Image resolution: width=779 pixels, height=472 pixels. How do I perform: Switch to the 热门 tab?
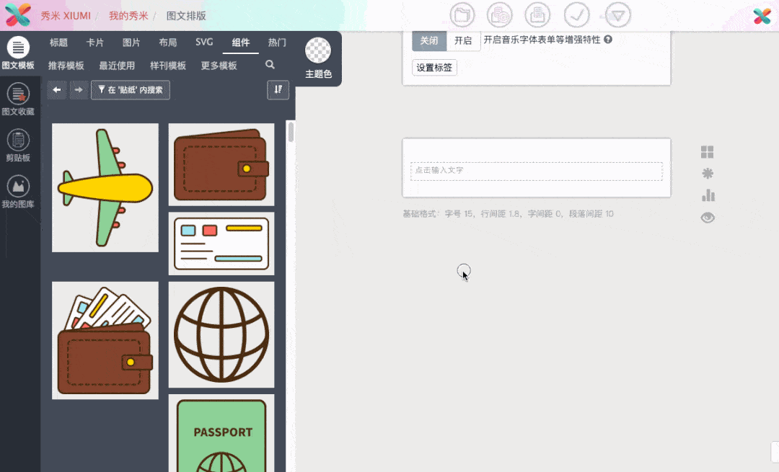[x=277, y=43]
